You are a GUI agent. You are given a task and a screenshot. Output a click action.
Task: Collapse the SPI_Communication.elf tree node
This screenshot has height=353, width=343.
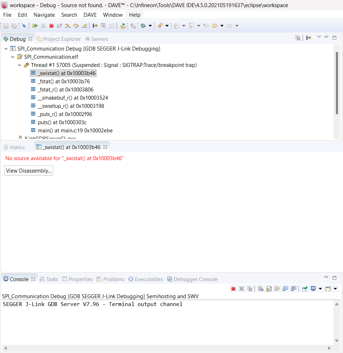13,57
